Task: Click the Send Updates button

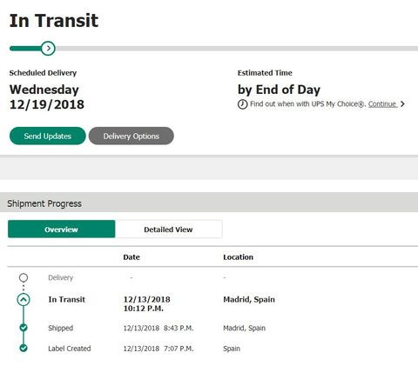Action: [x=48, y=136]
